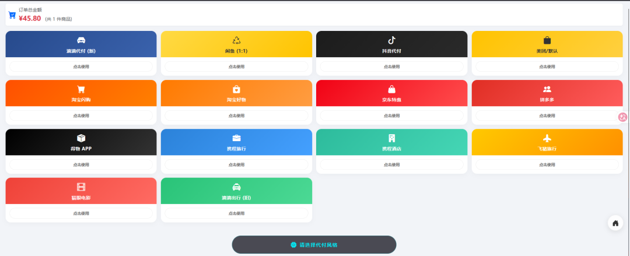Image resolution: width=630 pixels, height=256 pixels.
Task: Use the 得物 APP style button
Action: [81, 165]
